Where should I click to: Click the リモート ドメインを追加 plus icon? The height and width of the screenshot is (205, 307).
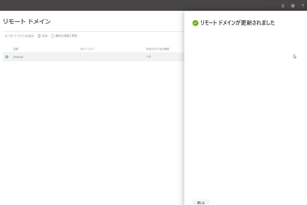click(6, 36)
